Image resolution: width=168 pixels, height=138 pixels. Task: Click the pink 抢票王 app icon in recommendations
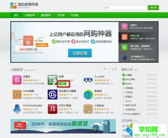[17, 80]
